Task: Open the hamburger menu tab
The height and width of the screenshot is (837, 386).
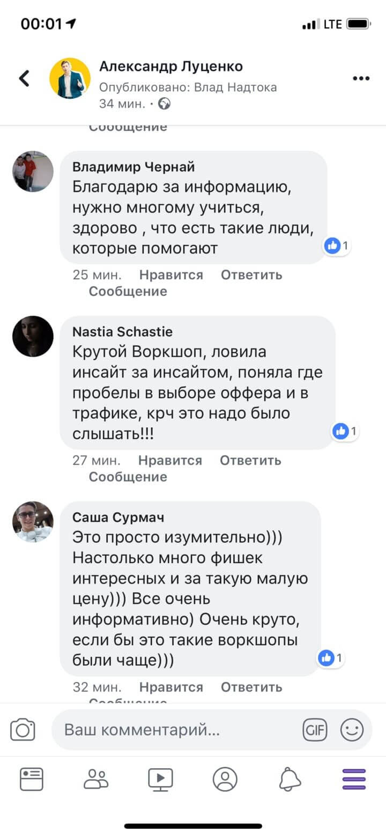Action: point(354,779)
